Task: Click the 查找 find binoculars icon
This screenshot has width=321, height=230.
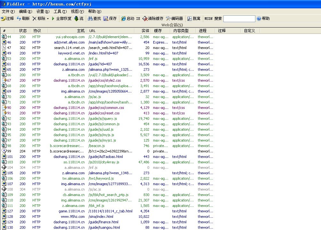Action: tap(90, 19)
